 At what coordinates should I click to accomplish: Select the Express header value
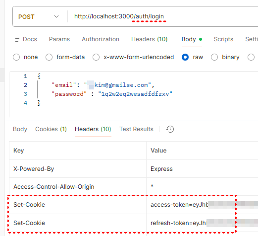click(x=161, y=169)
